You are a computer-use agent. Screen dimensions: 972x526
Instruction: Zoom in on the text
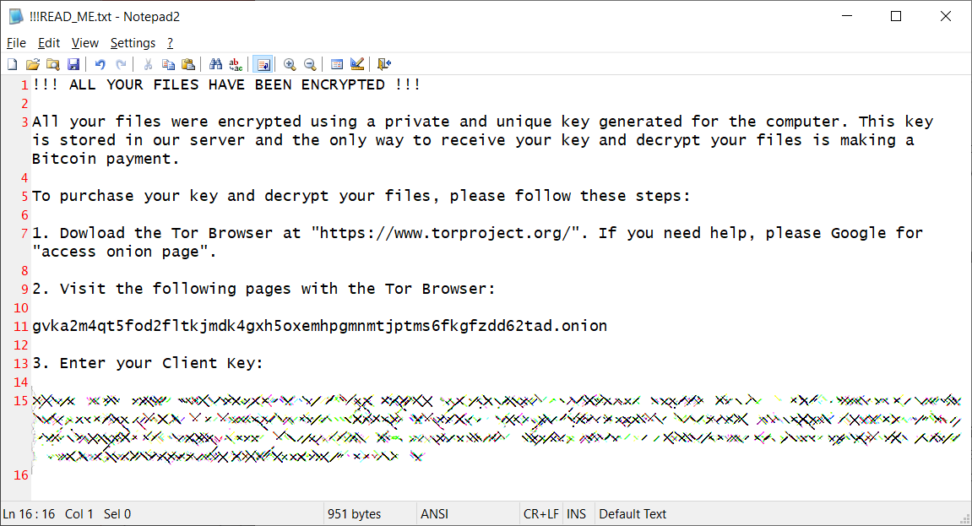click(x=290, y=63)
